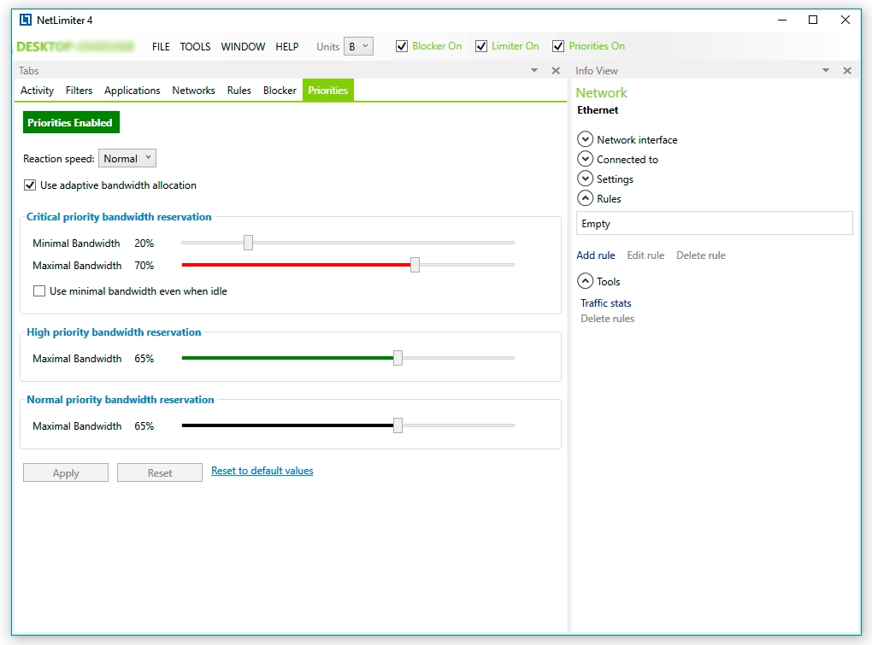Screen dimensions: 872x645
Task: Open the Tabs panel dropdown arrow
Action: point(534,71)
